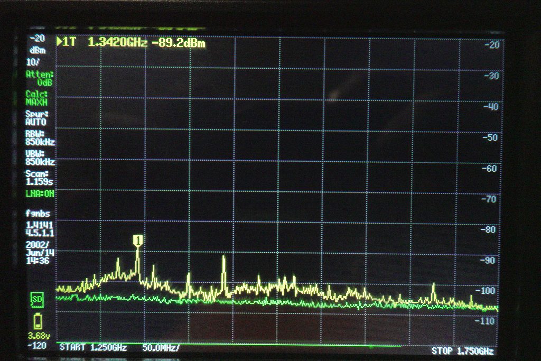
Task: Change the RBW: 850kHz setting
Action: click(x=40, y=138)
